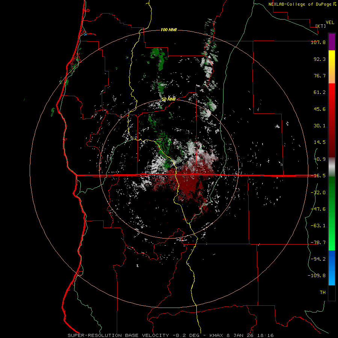Screen dimensions: 338x338
Task: Click the -47.6 velocity scale value
Action: pyautogui.click(x=318, y=209)
